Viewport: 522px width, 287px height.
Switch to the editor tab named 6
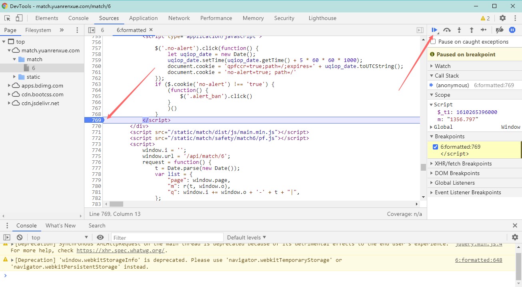(102, 30)
